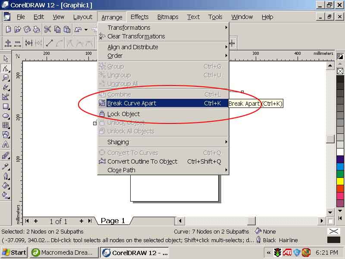Select the Interactive Fill tool
The width and height of the screenshot is (345, 259).
tap(6, 195)
